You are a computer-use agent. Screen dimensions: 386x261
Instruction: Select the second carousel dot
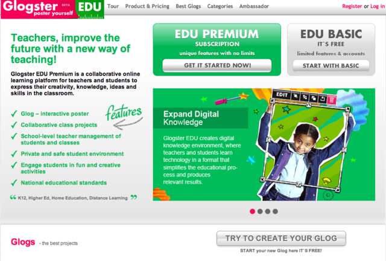260,211
